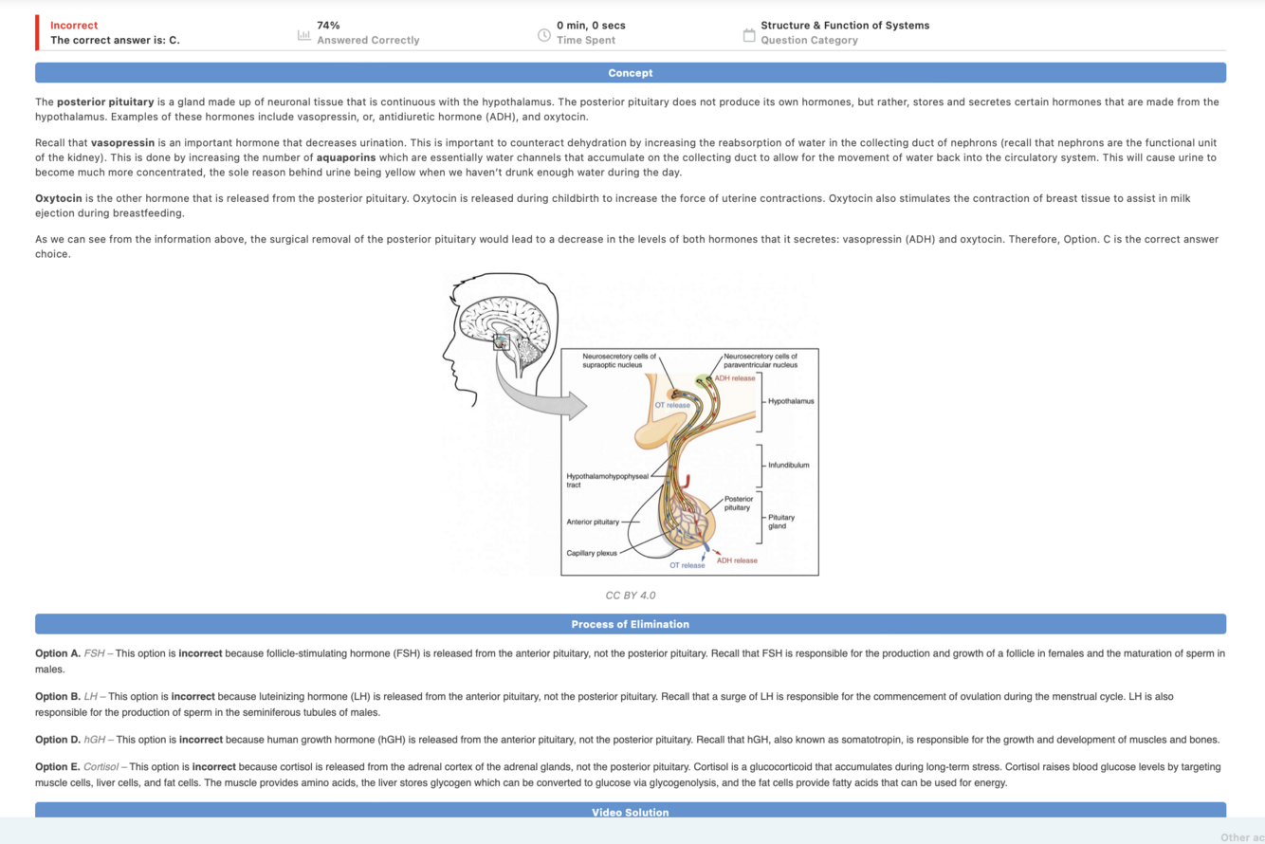Click 'The correct answer is: C.' text
Viewport: 1265px width, 844px height.
click(x=115, y=41)
